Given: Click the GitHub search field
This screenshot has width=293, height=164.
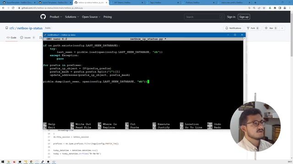Looking at the screenshot, I should (204, 17).
